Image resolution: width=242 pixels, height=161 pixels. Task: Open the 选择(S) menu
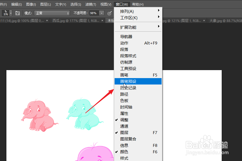click(x=76, y=4)
